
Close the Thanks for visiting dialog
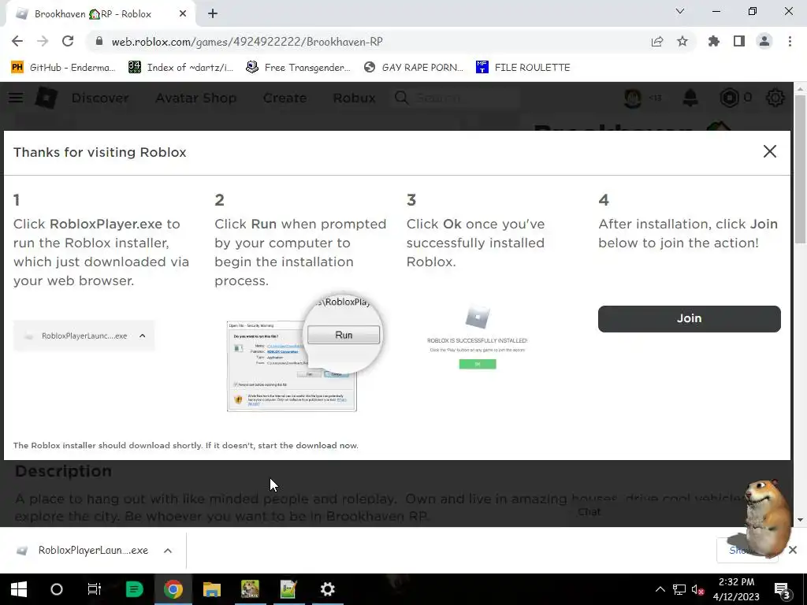pyautogui.click(x=769, y=151)
